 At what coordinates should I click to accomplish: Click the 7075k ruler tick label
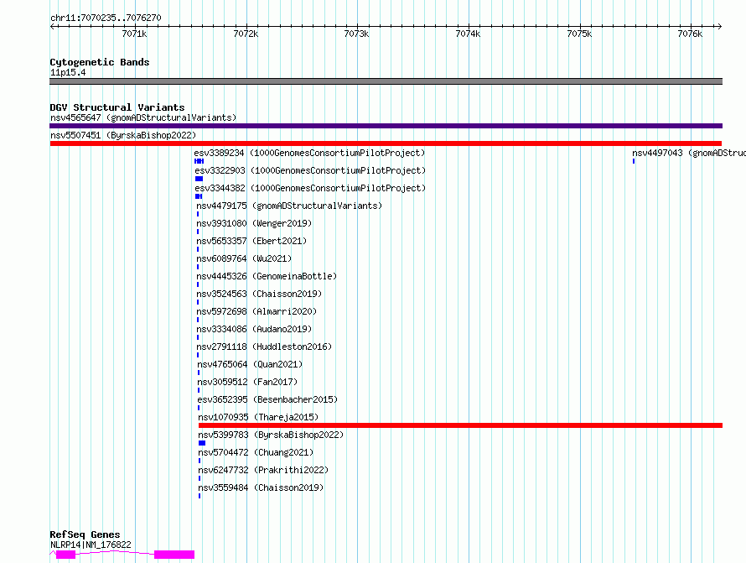[579, 34]
